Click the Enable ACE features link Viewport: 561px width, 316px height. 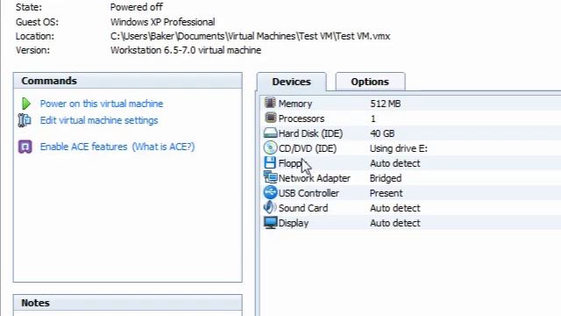[84, 147]
